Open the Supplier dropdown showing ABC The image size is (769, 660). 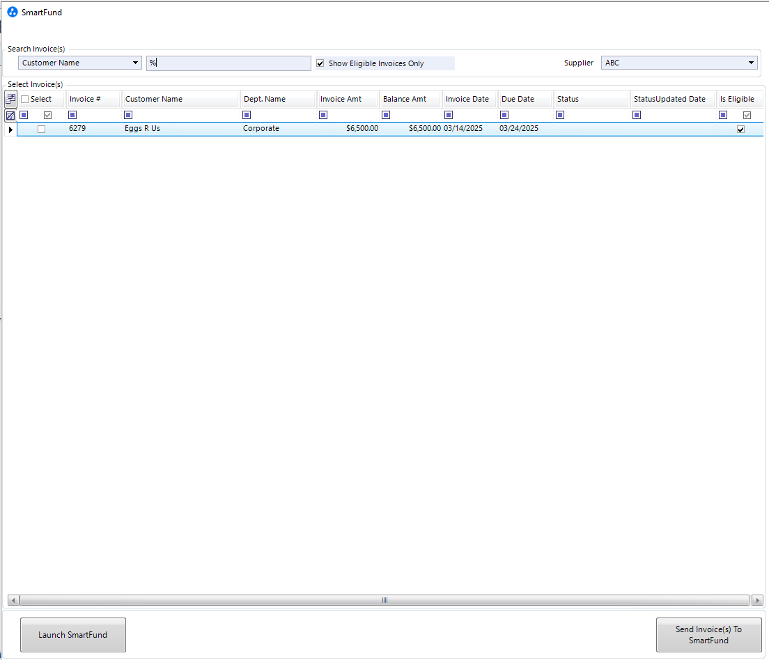point(679,63)
